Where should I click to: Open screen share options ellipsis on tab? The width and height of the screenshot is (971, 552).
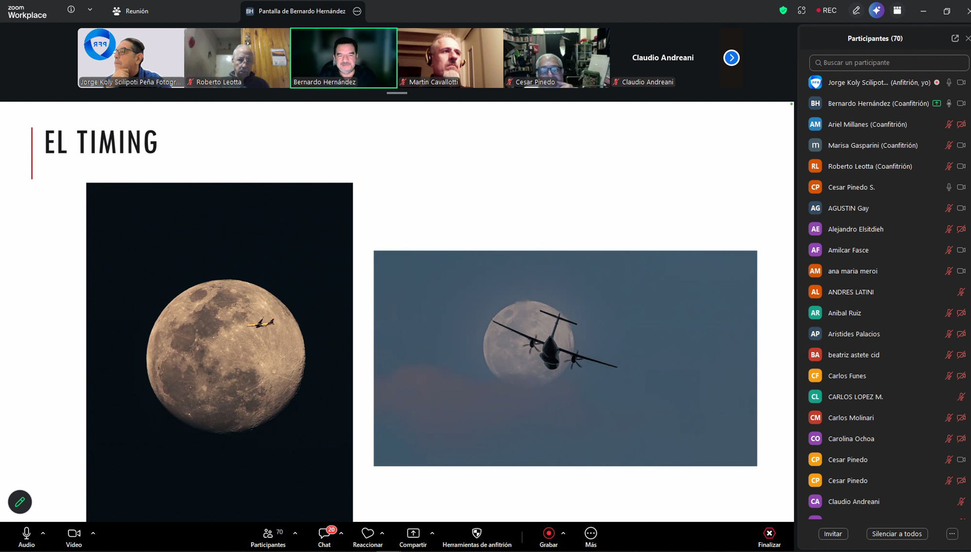point(357,11)
